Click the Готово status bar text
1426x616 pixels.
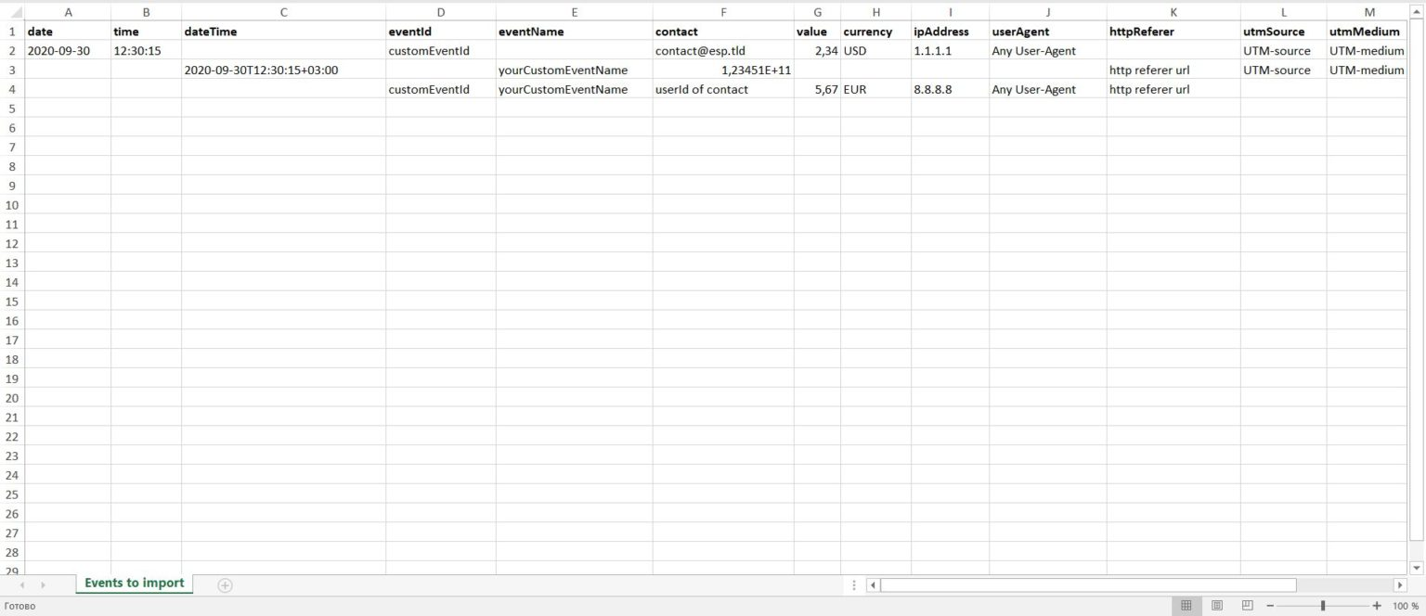point(19,606)
